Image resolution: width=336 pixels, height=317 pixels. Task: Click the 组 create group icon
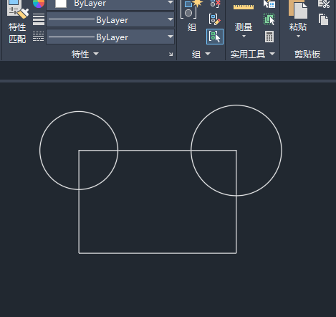[x=192, y=16]
